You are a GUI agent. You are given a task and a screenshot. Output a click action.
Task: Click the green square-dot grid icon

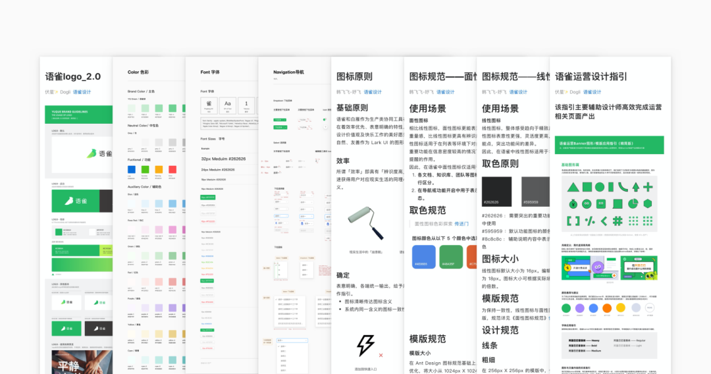(648, 221)
